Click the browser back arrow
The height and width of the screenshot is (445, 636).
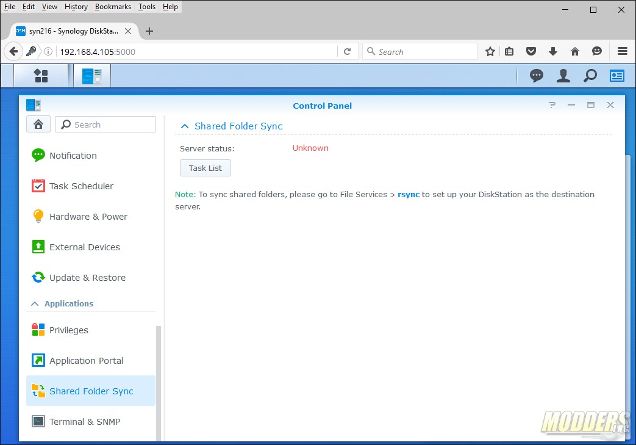tap(13, 51)
